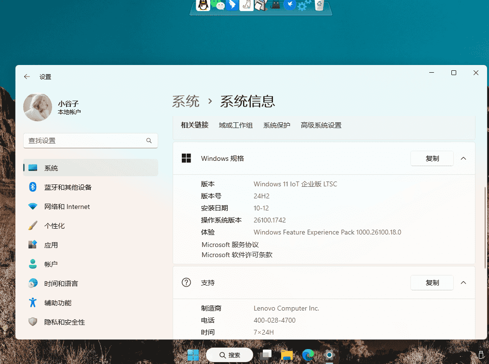
Task: Open 应用 settings
Action: click(x=91, y=245)
